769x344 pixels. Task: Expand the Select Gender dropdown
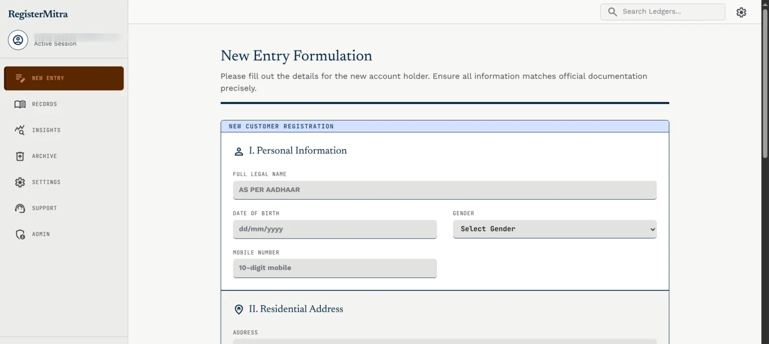click(x=555, y=229)
